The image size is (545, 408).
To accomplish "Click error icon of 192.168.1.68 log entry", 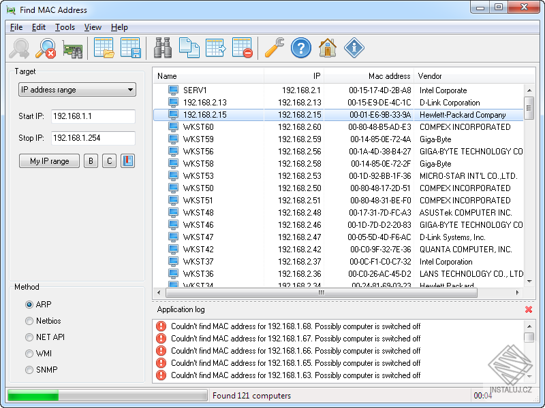I will [x=161, y=326].
